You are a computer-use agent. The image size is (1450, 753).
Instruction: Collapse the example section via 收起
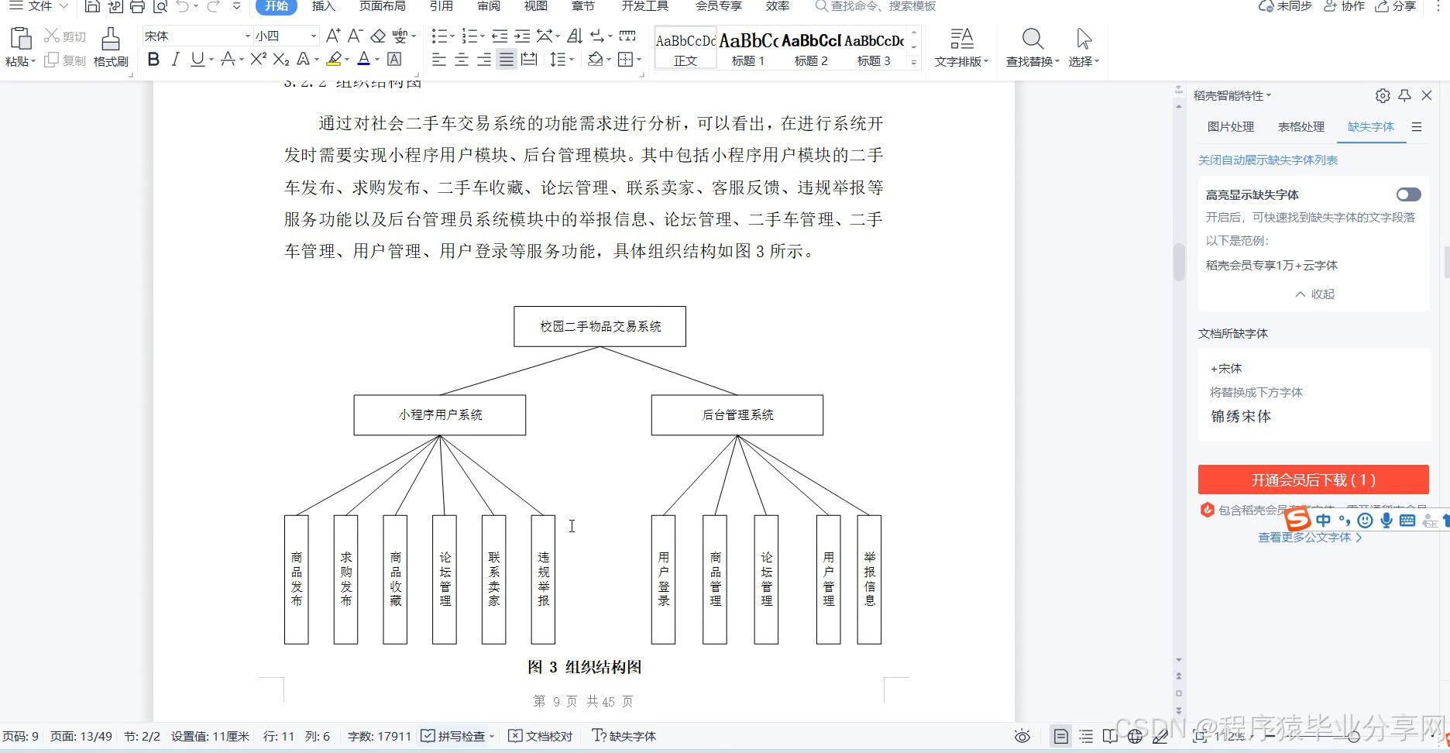pos(1314,294)
